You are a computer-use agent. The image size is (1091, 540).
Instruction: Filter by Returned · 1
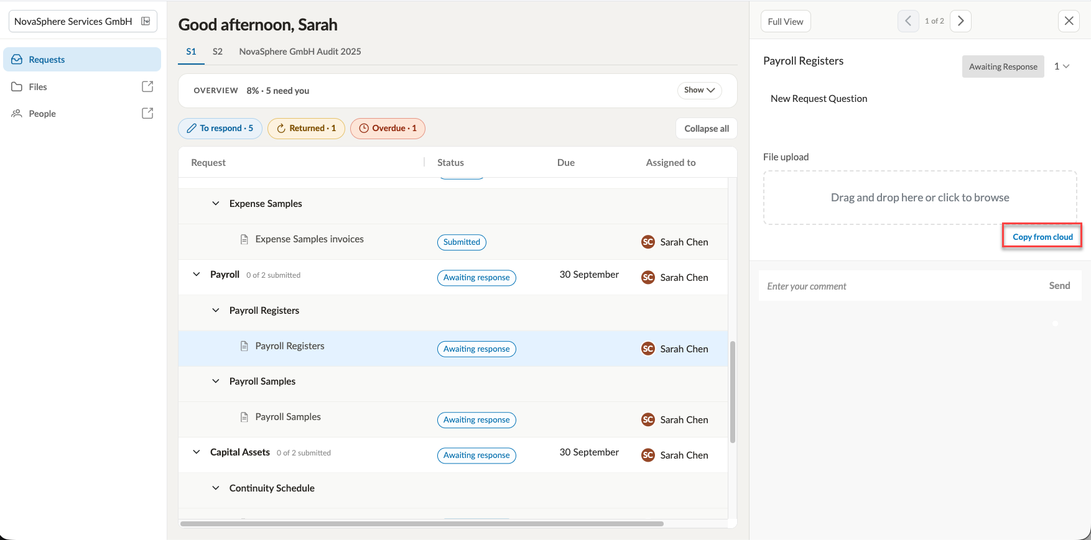[306, 129]
